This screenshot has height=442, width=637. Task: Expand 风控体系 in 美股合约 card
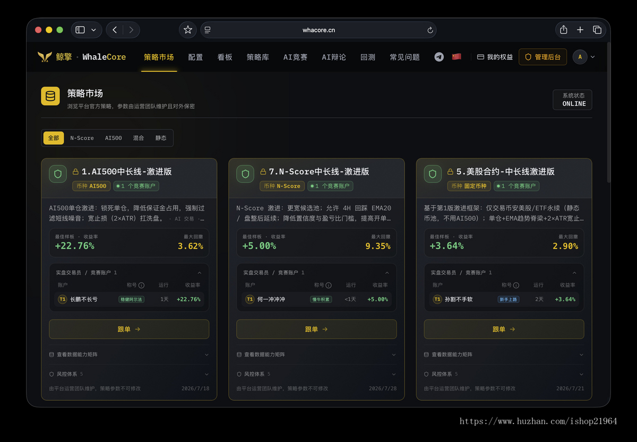tap(504, 374)
